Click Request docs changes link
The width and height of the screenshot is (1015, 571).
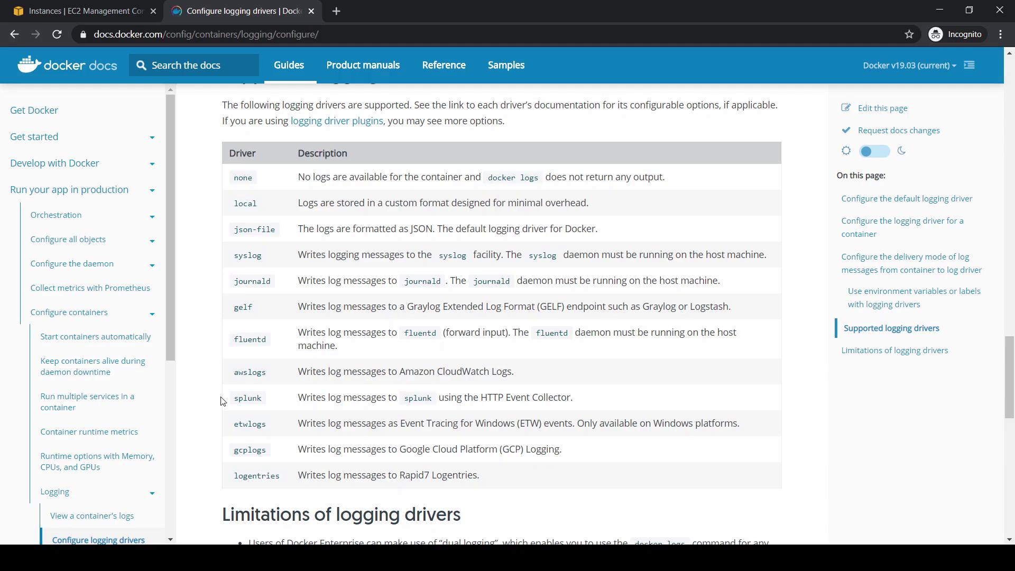899,131
